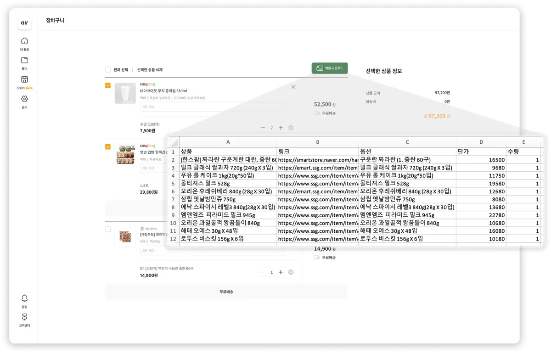Select spreadsheet column A header
The width and height of the screenshot is (551, 354).
[228, 142]
